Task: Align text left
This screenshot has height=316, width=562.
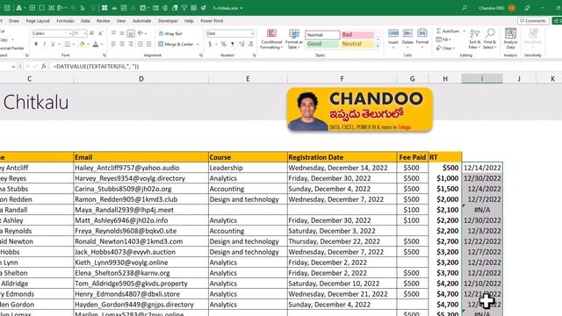Action: point(113,44)
